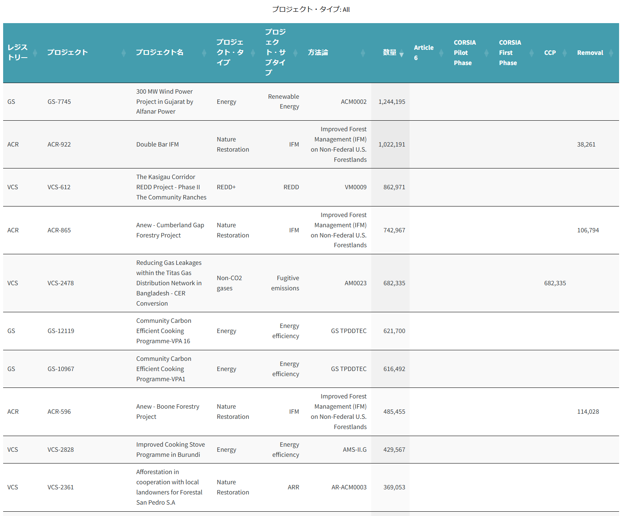This screenshot has height=516, width=623.
Task: Click the 方法論 column sort arrows
Action: [x=363, y=53]
